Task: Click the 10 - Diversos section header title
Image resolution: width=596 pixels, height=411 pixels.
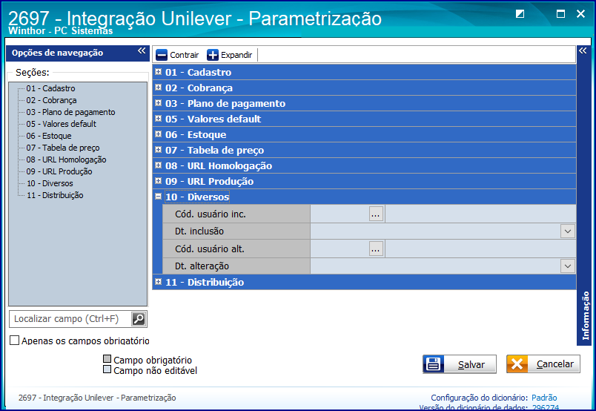Action: (197, 197)
